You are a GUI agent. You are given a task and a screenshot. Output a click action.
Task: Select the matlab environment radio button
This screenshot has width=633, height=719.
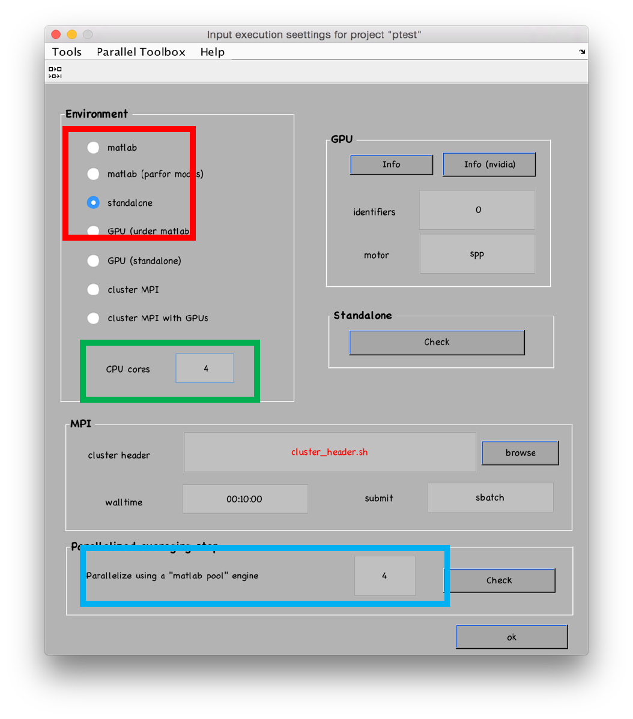[93, 147]
